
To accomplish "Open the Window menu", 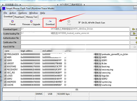I will 33,13.
